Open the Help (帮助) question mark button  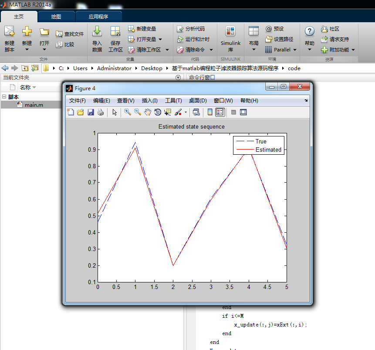point(310,39)
